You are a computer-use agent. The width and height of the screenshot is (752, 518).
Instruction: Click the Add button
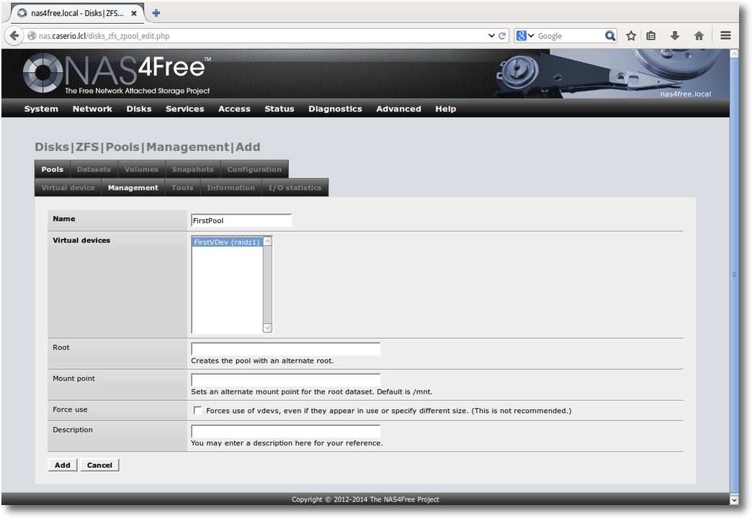(x=63, y=465)
